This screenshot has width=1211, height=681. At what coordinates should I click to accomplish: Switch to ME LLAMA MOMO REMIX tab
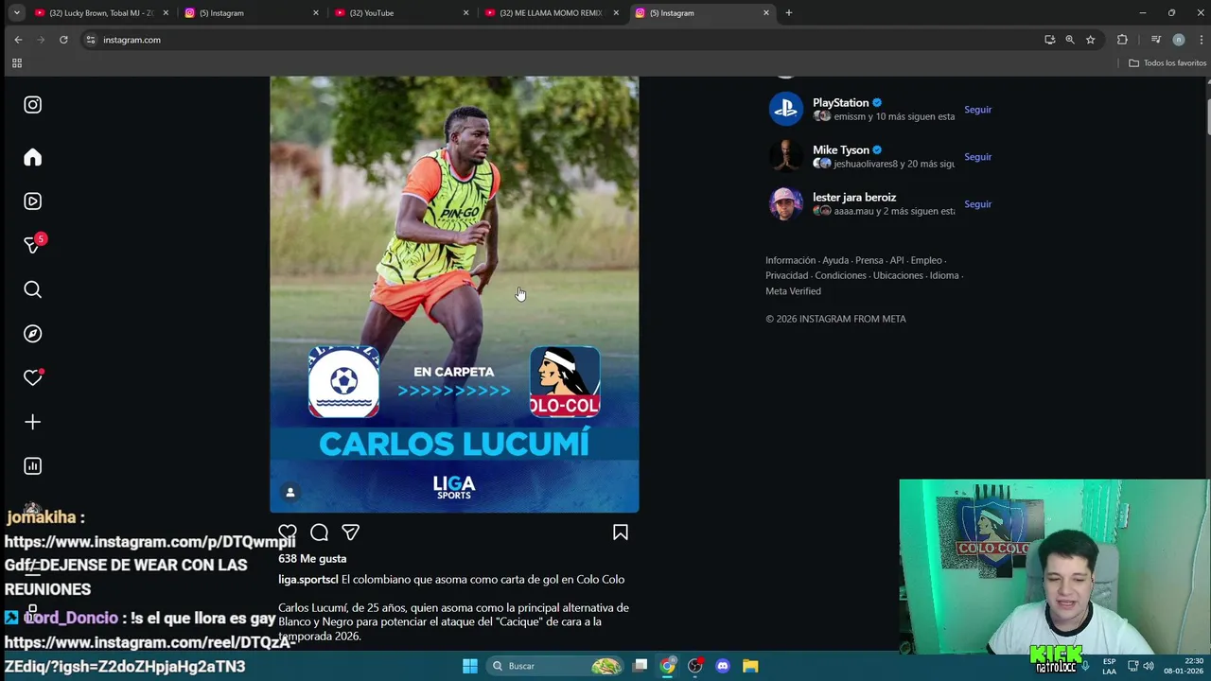[x=551, y=13]
